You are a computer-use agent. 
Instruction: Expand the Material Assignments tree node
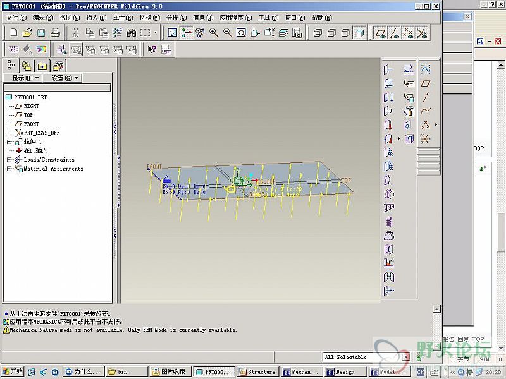9,169
